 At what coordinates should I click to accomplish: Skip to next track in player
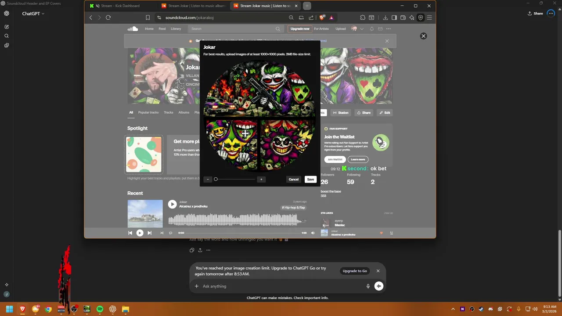click(x=149, y=233)
